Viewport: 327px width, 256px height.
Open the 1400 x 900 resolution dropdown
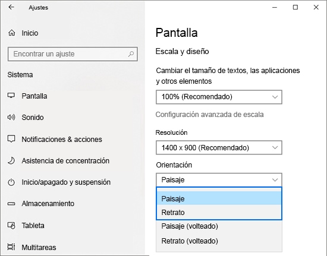coord(219,148)
